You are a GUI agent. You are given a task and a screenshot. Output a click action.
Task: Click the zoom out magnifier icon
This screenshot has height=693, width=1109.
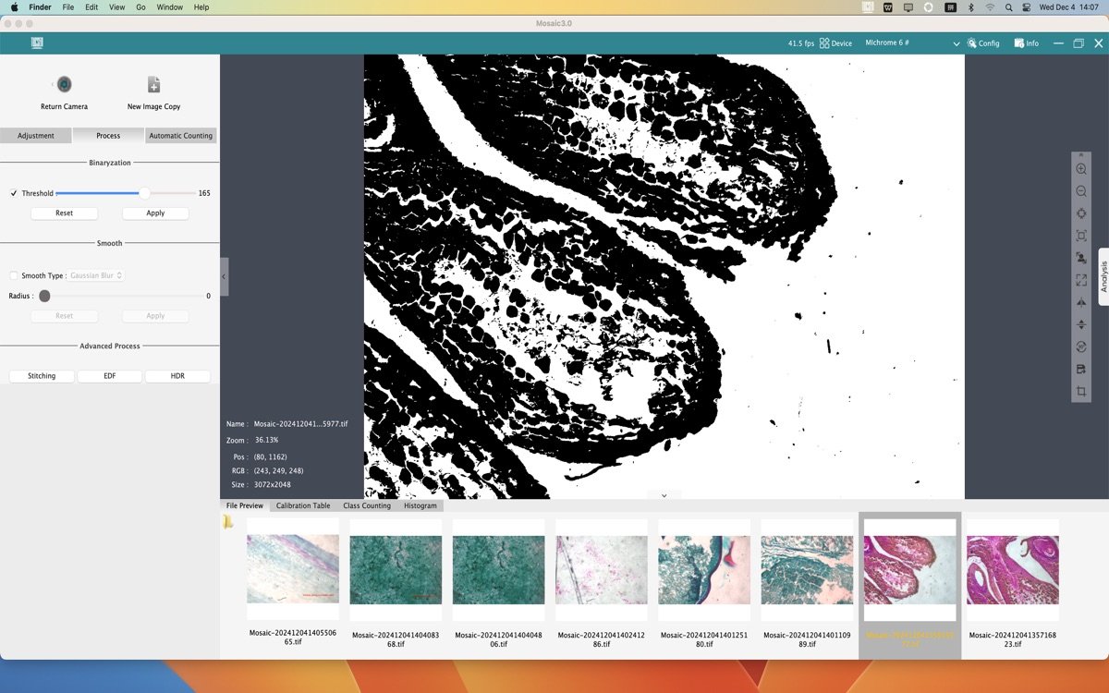tap(1081, 191)
